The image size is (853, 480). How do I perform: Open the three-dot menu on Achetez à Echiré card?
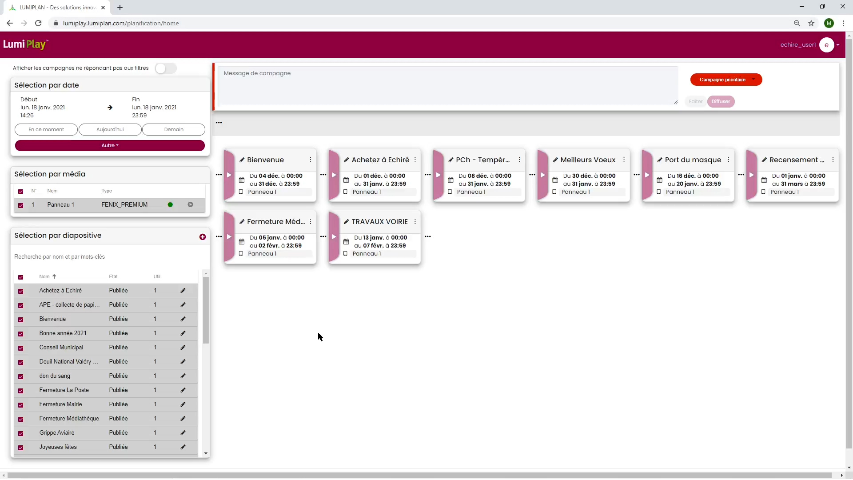[x=415, y=160]
